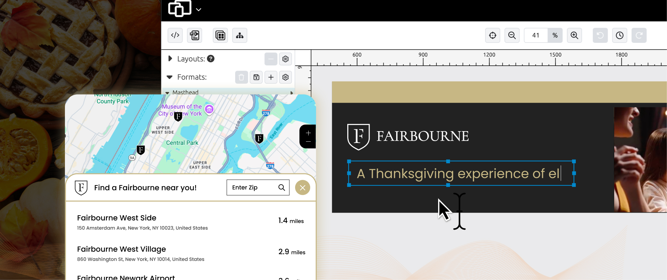Select the Fairbourne West Side location
Viewport: 667px width, 280px height.
click(x=117, y=218)
